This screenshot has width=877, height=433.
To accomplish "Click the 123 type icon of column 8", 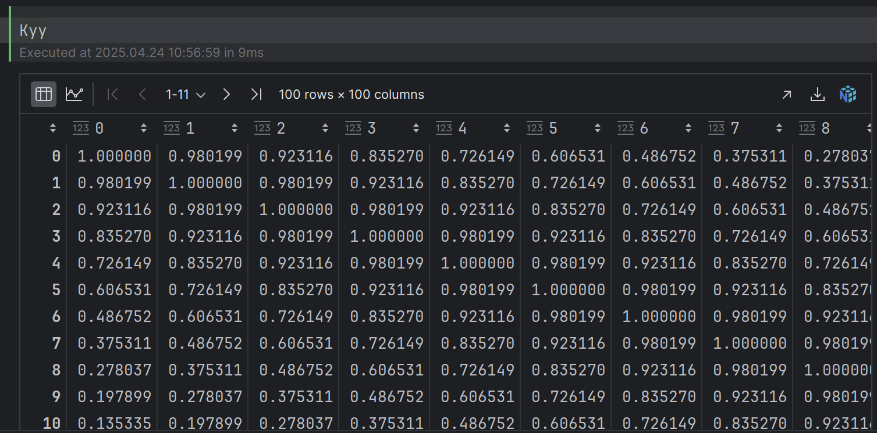I will click(807, 128).
